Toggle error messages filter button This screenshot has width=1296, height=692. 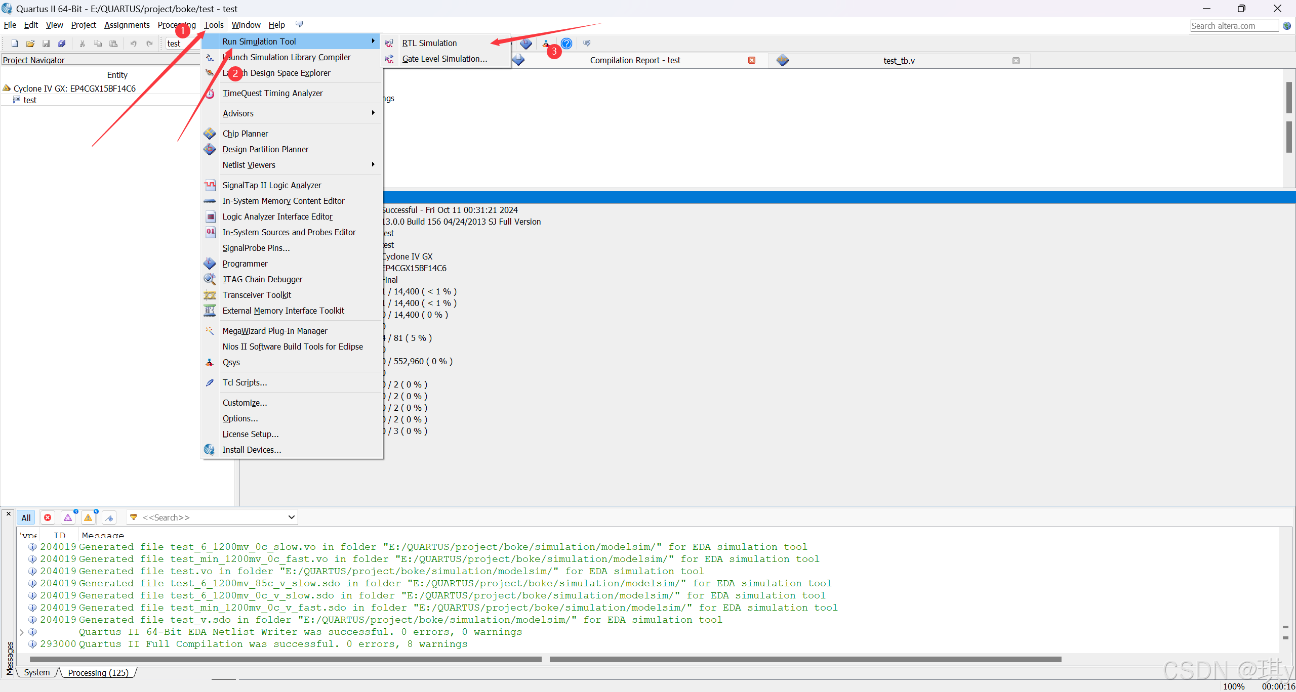click(48, 517)
